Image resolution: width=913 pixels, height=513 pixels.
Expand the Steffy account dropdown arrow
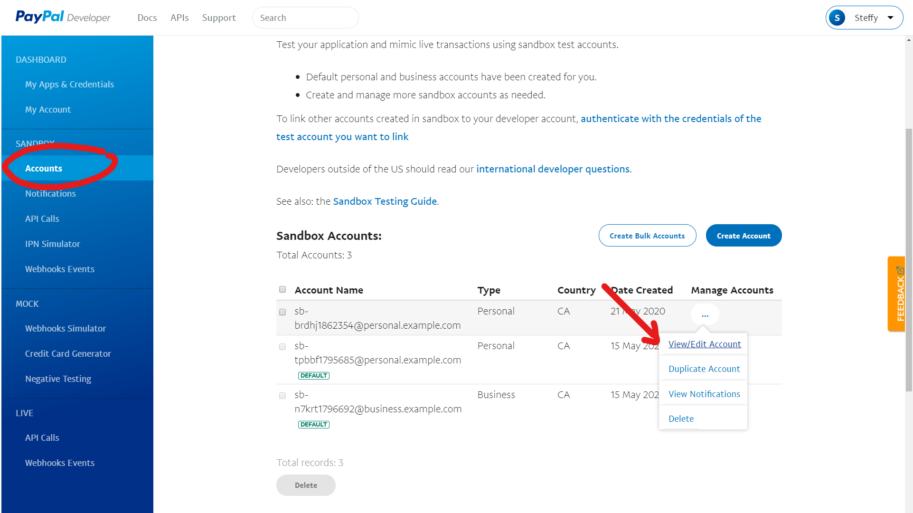891,17
